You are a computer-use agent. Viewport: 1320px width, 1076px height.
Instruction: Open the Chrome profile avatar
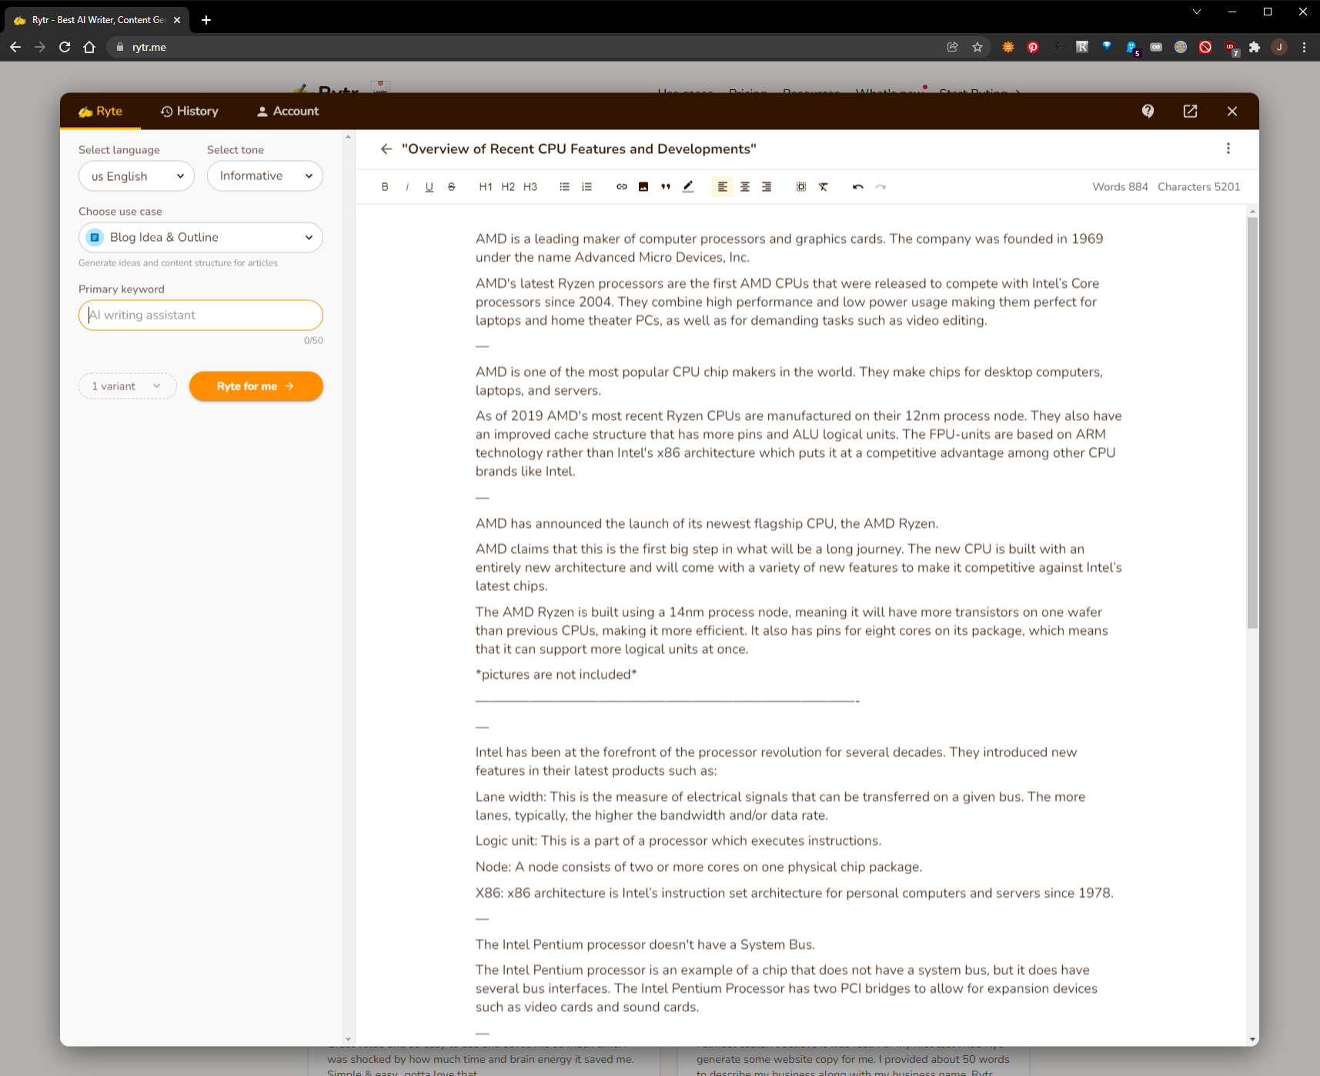(1279, 47)
